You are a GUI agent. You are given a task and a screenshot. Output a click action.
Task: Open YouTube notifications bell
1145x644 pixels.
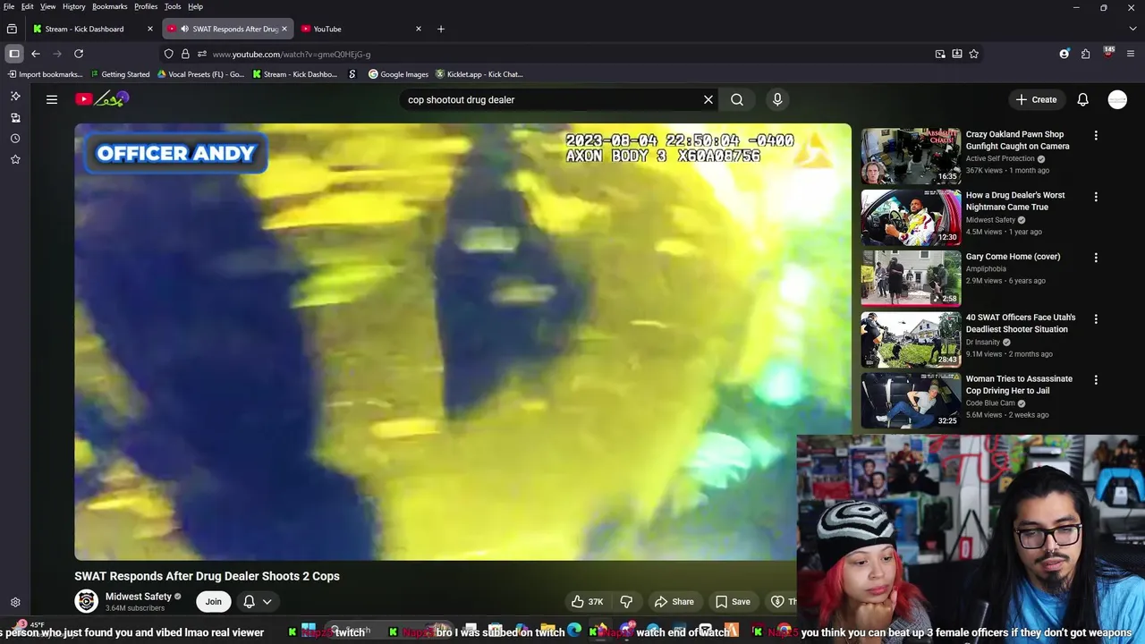1082,99
